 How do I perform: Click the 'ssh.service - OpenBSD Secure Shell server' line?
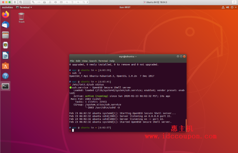point(100,87)
